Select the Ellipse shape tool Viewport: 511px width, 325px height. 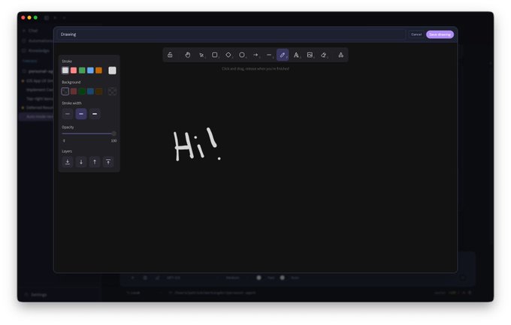242,55
